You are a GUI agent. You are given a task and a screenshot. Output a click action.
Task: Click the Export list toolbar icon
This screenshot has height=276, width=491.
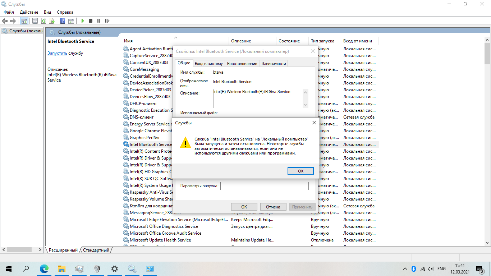pos(52,21)
